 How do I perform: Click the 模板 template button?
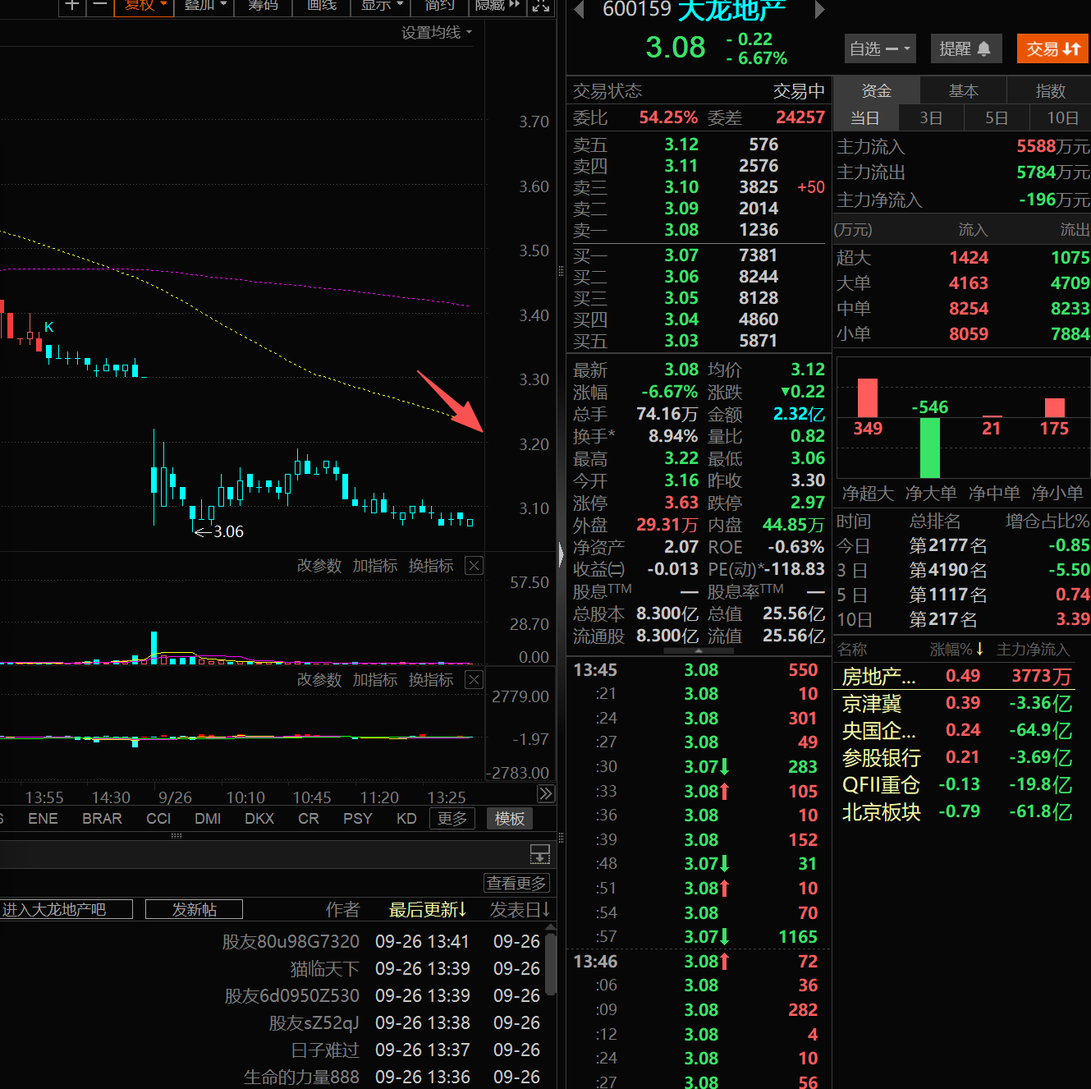pyautogui.click(x=510, y=819)
